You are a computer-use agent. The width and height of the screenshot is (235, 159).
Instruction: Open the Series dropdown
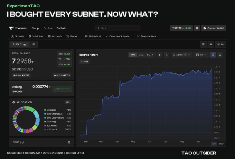(181, 55)
